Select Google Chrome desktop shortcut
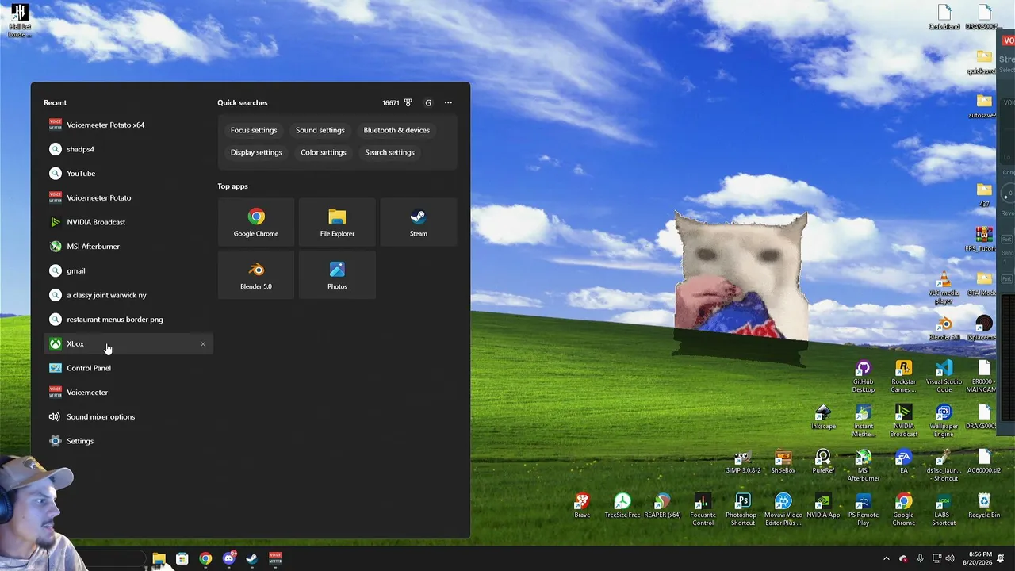 tap(903, 508)
